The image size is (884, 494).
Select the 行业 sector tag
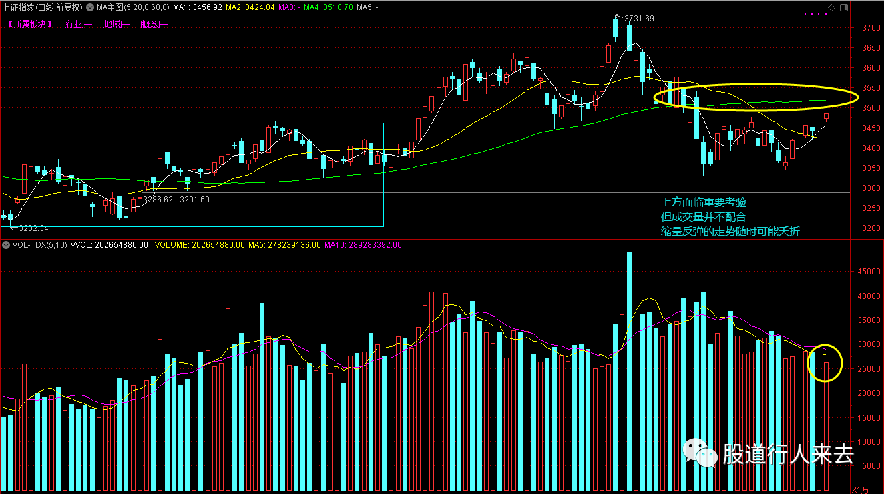(x=78, y=24)
